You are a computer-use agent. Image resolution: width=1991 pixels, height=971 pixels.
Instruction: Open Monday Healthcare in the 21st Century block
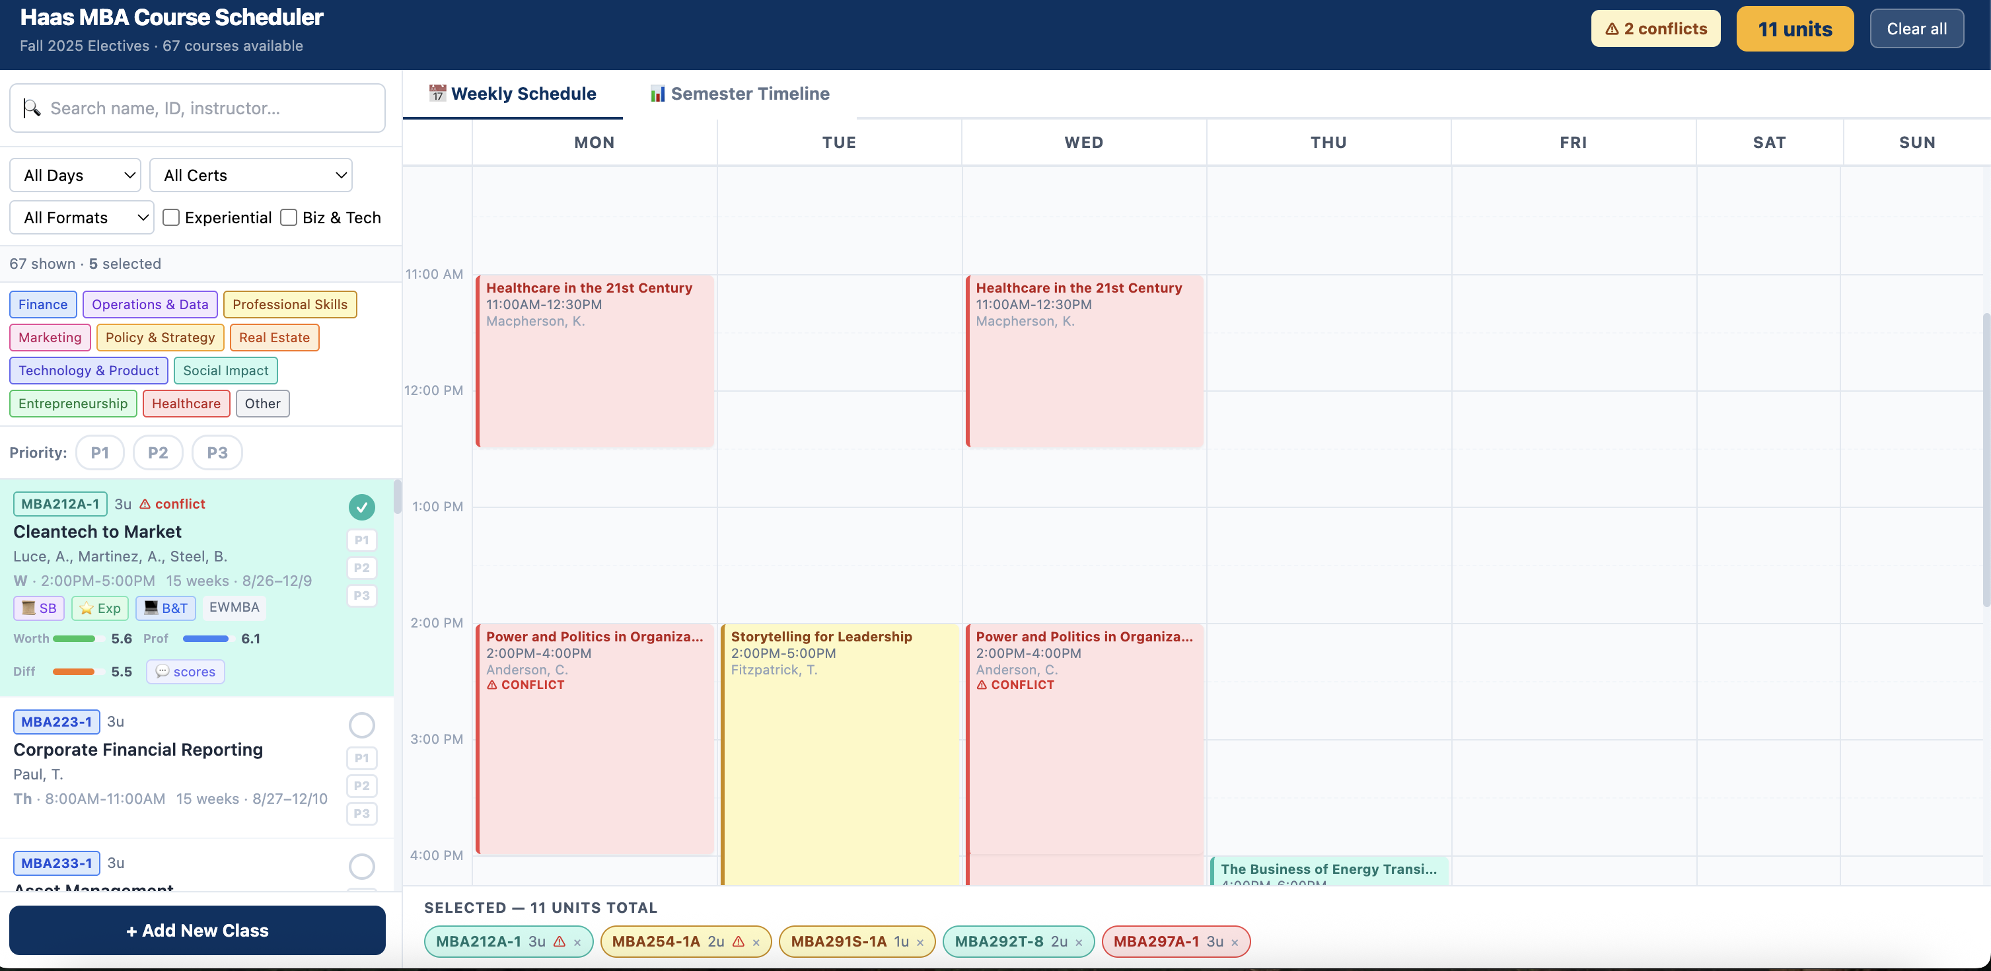(x=595, y=361)
